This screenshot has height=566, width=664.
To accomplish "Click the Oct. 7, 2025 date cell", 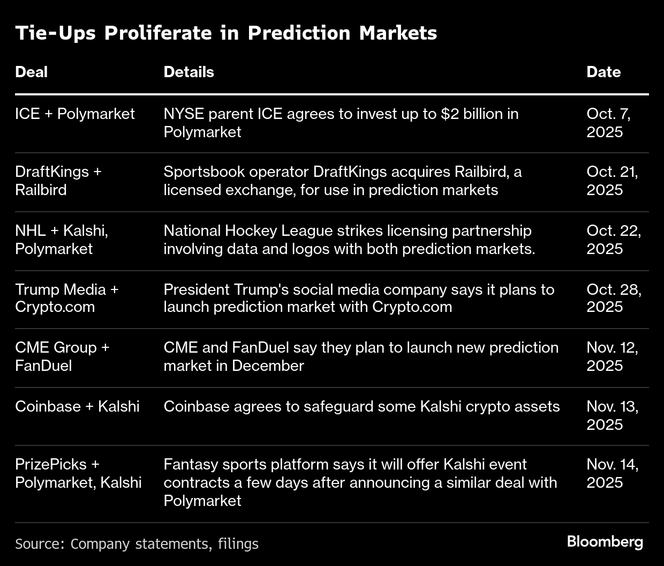I will click(608, 123).
